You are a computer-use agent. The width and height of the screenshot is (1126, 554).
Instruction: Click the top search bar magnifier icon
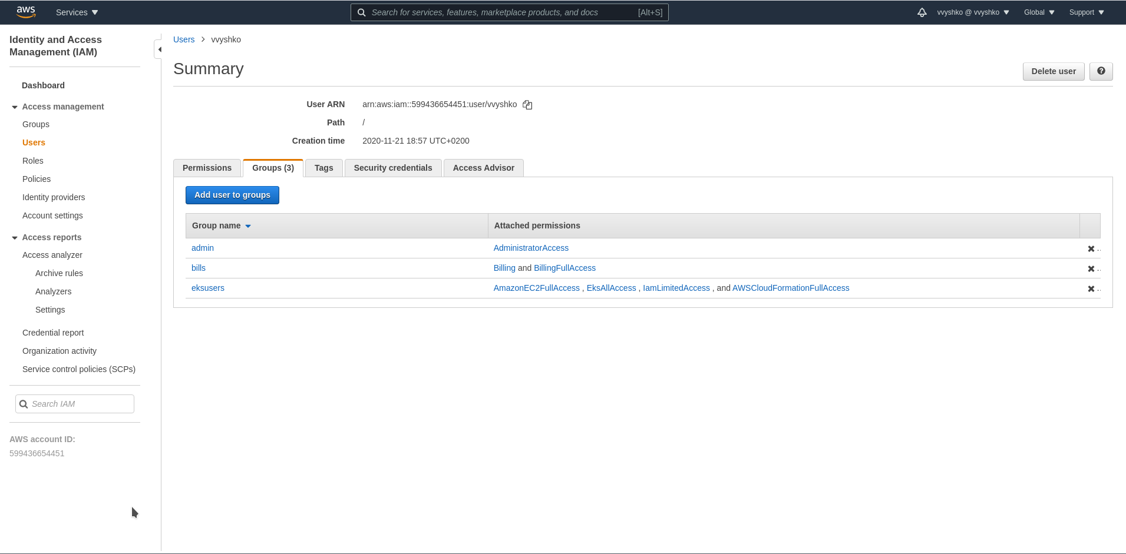(362, 12)
